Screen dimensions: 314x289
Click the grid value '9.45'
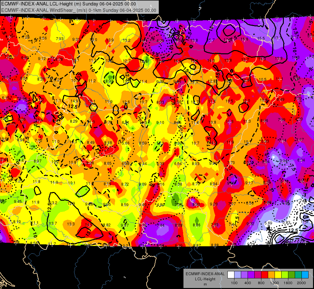click(x=18, y=201)
